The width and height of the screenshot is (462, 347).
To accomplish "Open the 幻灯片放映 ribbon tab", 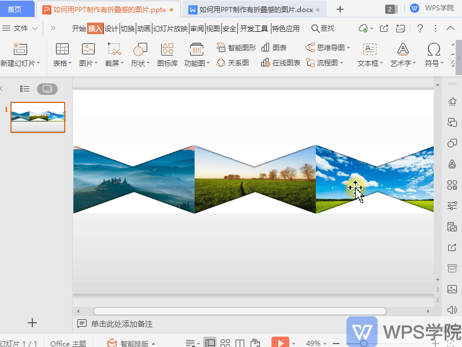I will tap(170, 28).
